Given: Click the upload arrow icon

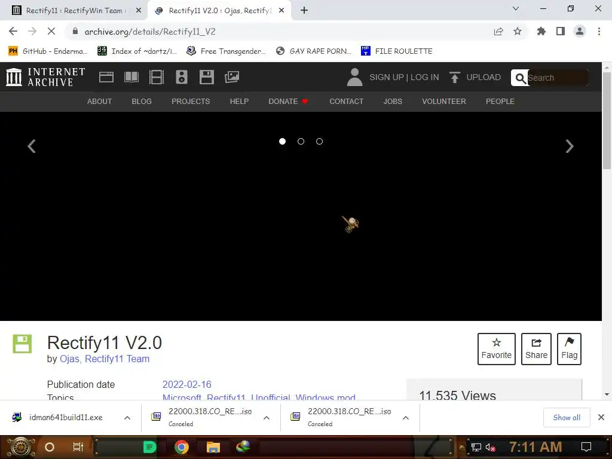Looking at the screenshot, I should 454,77.
